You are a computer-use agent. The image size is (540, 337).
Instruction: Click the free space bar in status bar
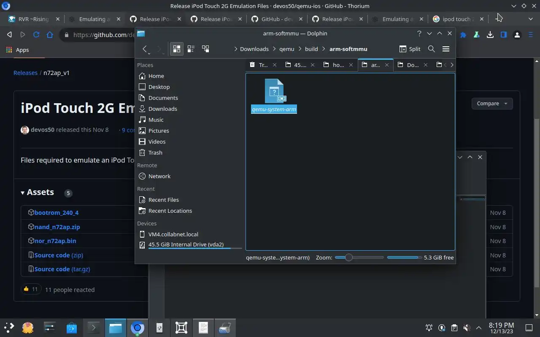[x=404, y=257]
